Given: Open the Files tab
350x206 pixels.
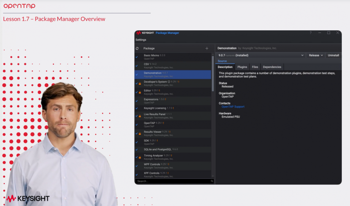Looking at the screenshot, I should [255, 67].
